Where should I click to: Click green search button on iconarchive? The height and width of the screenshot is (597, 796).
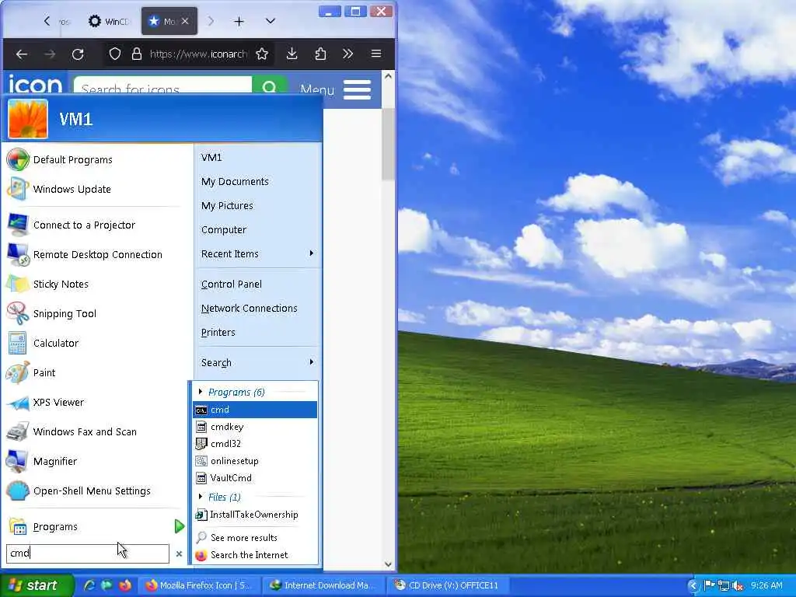tap(270, 86)
